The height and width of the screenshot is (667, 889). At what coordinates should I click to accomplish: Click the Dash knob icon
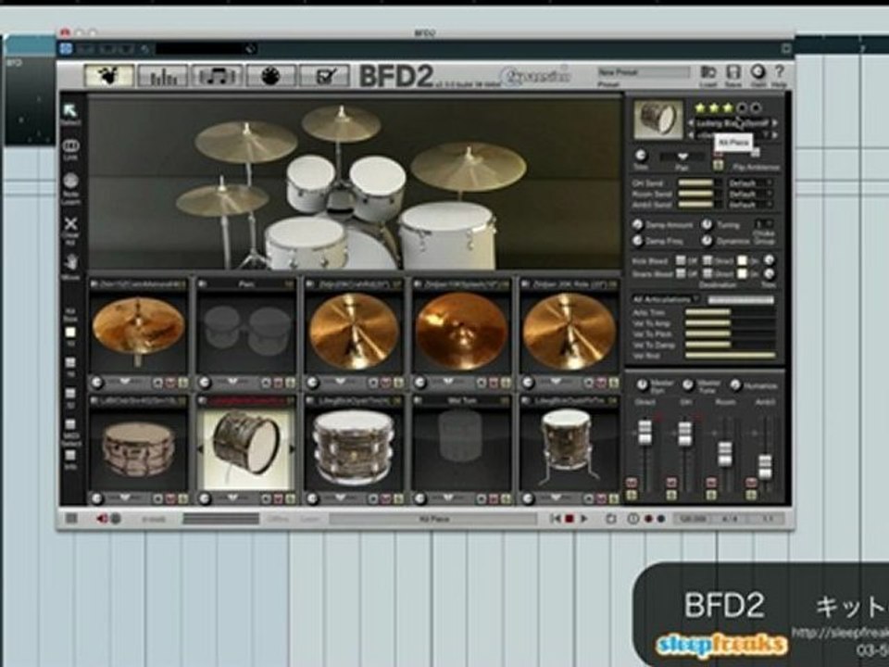click(x=758, y=72)
